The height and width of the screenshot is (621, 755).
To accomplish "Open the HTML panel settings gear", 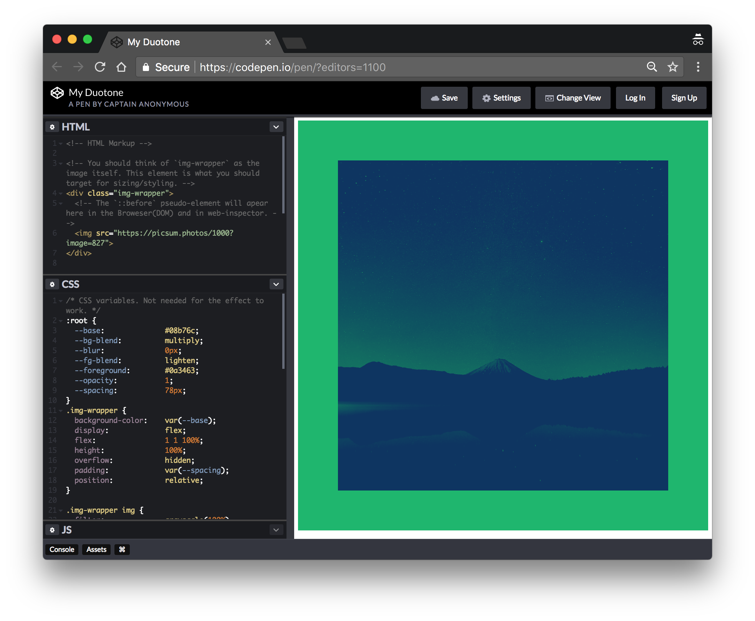I will pos(53,127).
